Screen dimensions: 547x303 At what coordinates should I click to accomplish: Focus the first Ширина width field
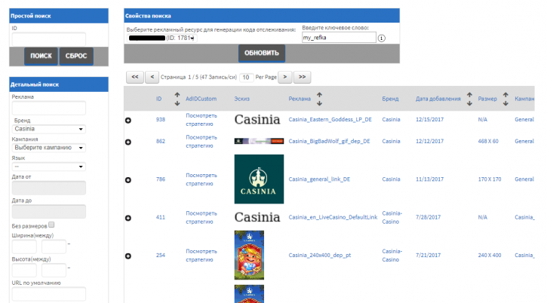[x=24, y=246]
